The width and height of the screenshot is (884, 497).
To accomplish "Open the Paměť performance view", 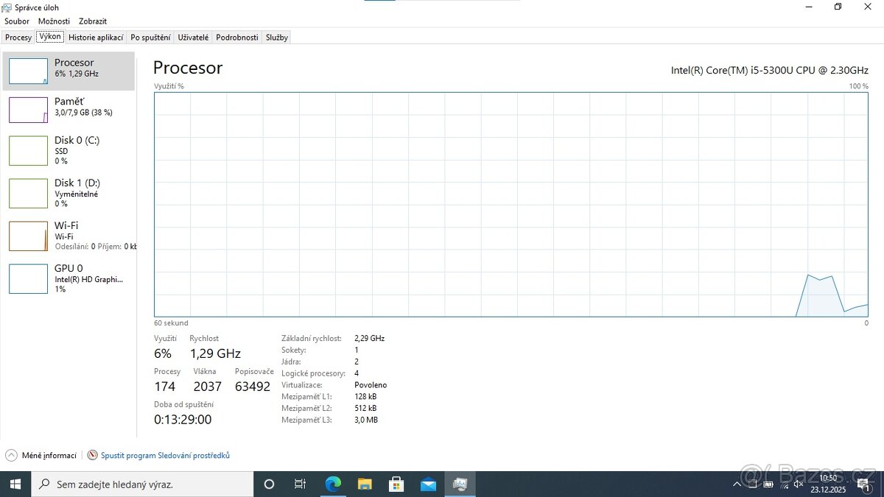I will (70, 107).
